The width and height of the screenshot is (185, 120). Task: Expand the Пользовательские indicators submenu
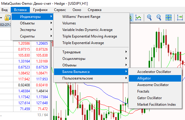[x=91, y=78]
